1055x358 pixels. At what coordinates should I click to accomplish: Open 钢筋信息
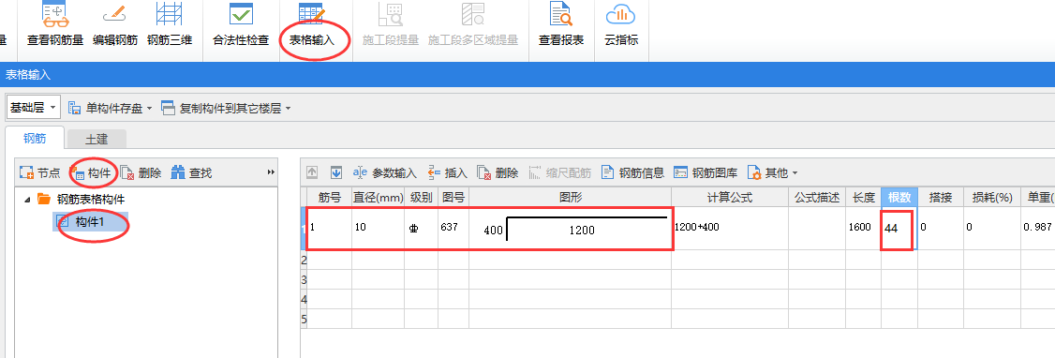(632, 173)
